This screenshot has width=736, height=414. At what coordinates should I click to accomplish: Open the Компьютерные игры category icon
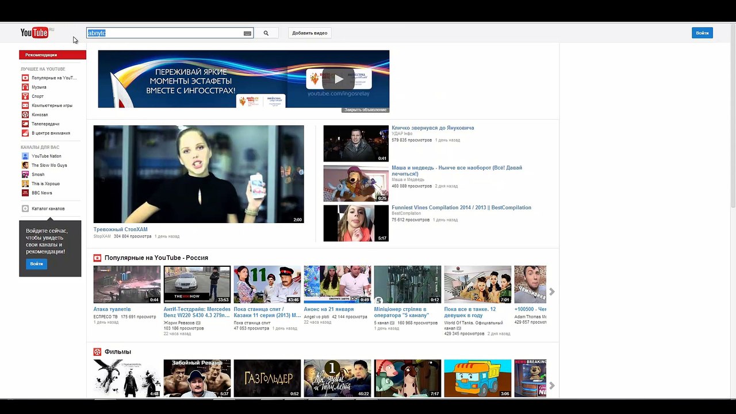[25, 105]
